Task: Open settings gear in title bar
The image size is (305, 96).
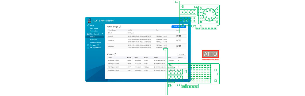Action: pos(187,21)
